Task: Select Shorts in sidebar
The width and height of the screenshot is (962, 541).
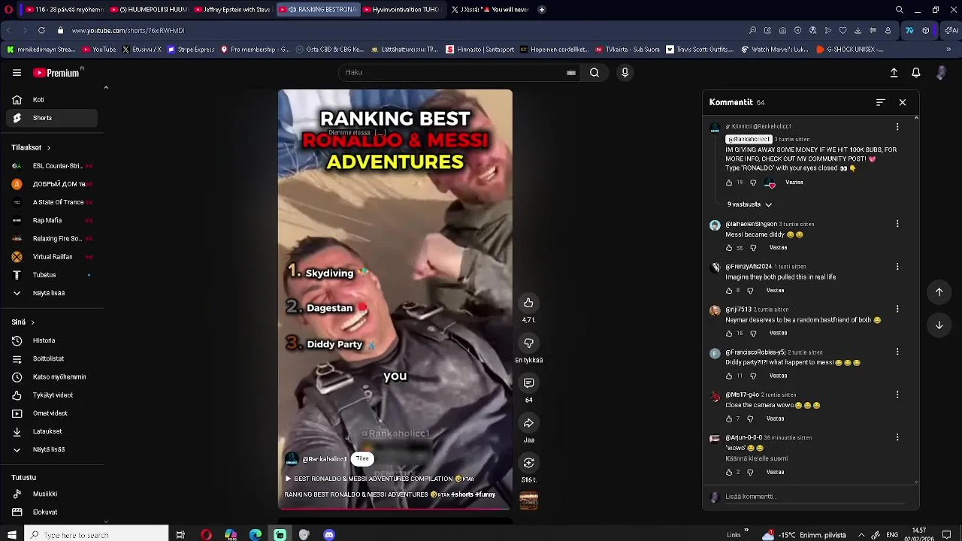Action: click(52, 118)
